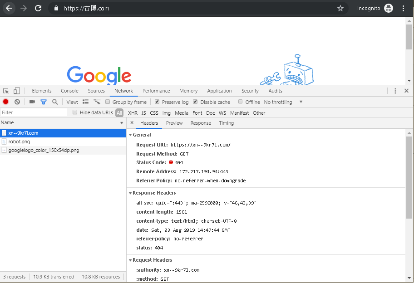Select the All filter button
This screenshot has height=283, width=414.
pos(119,113)
